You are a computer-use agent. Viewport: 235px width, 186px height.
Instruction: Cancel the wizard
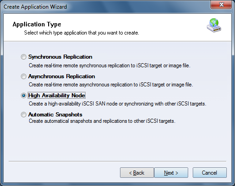(210, 173)
